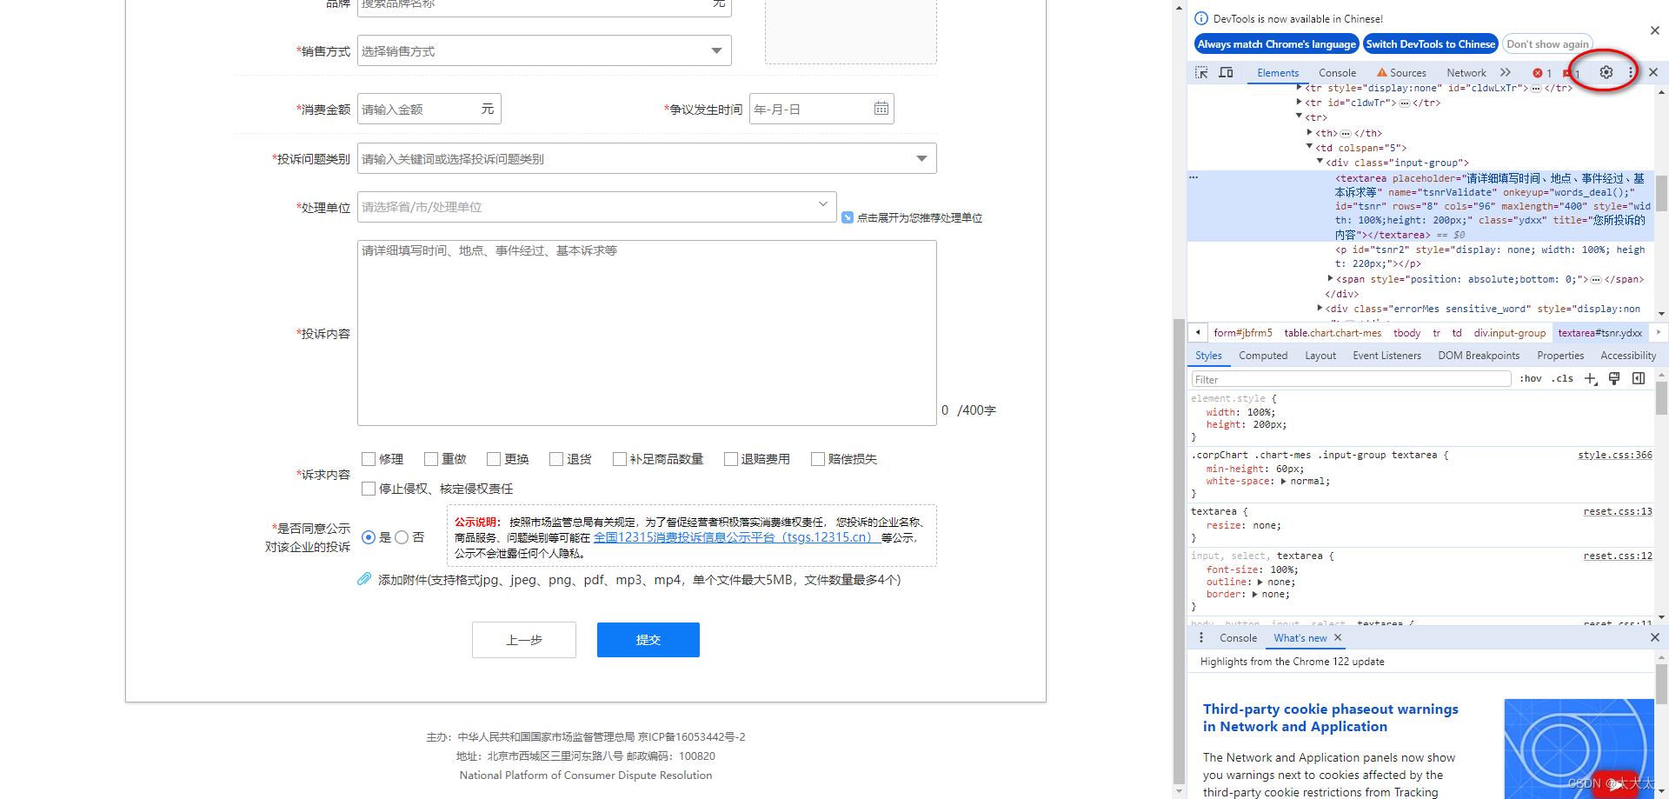Select the 否 radio button
The width and height of the screenshot is (1669, 799).
tap(402, 537)
